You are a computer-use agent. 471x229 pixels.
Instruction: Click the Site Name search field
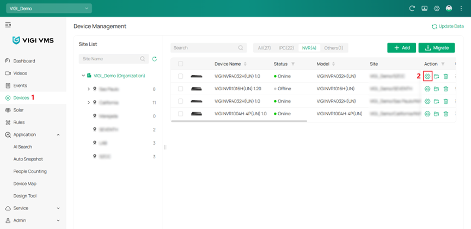(x=109, y=59)
